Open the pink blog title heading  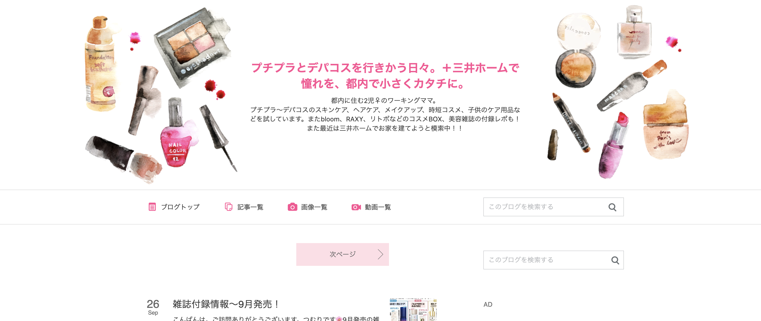click(385, 76)
